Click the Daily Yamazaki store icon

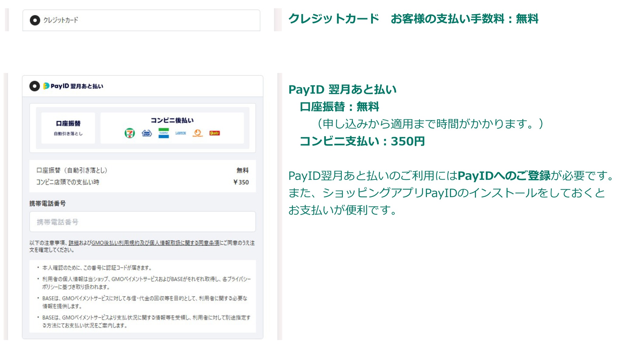point(215,133)
